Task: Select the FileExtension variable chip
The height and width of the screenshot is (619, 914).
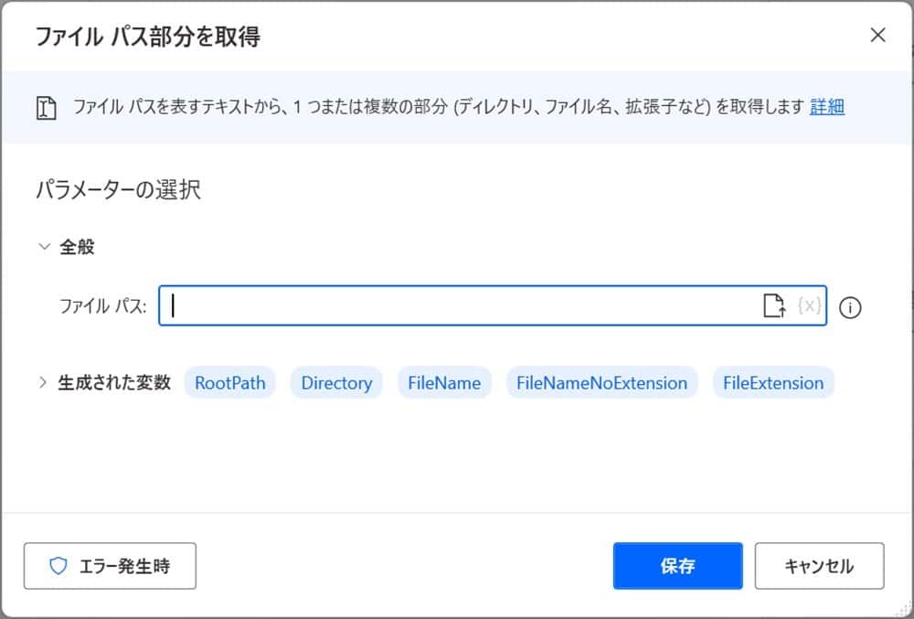Action: tap(773, 383)
